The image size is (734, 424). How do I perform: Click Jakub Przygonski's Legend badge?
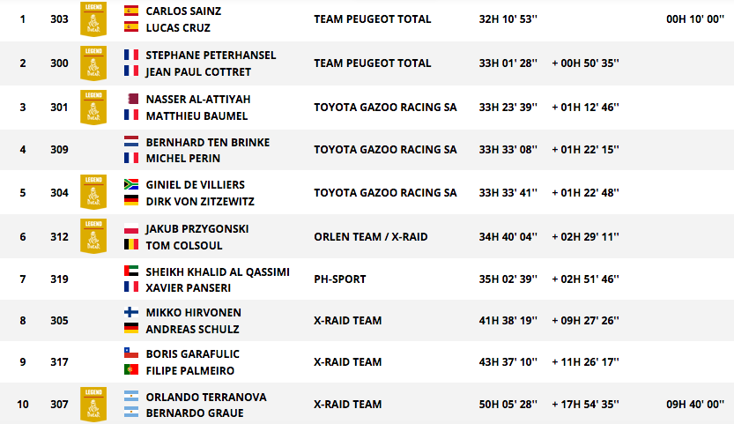(x=93, y=236)
